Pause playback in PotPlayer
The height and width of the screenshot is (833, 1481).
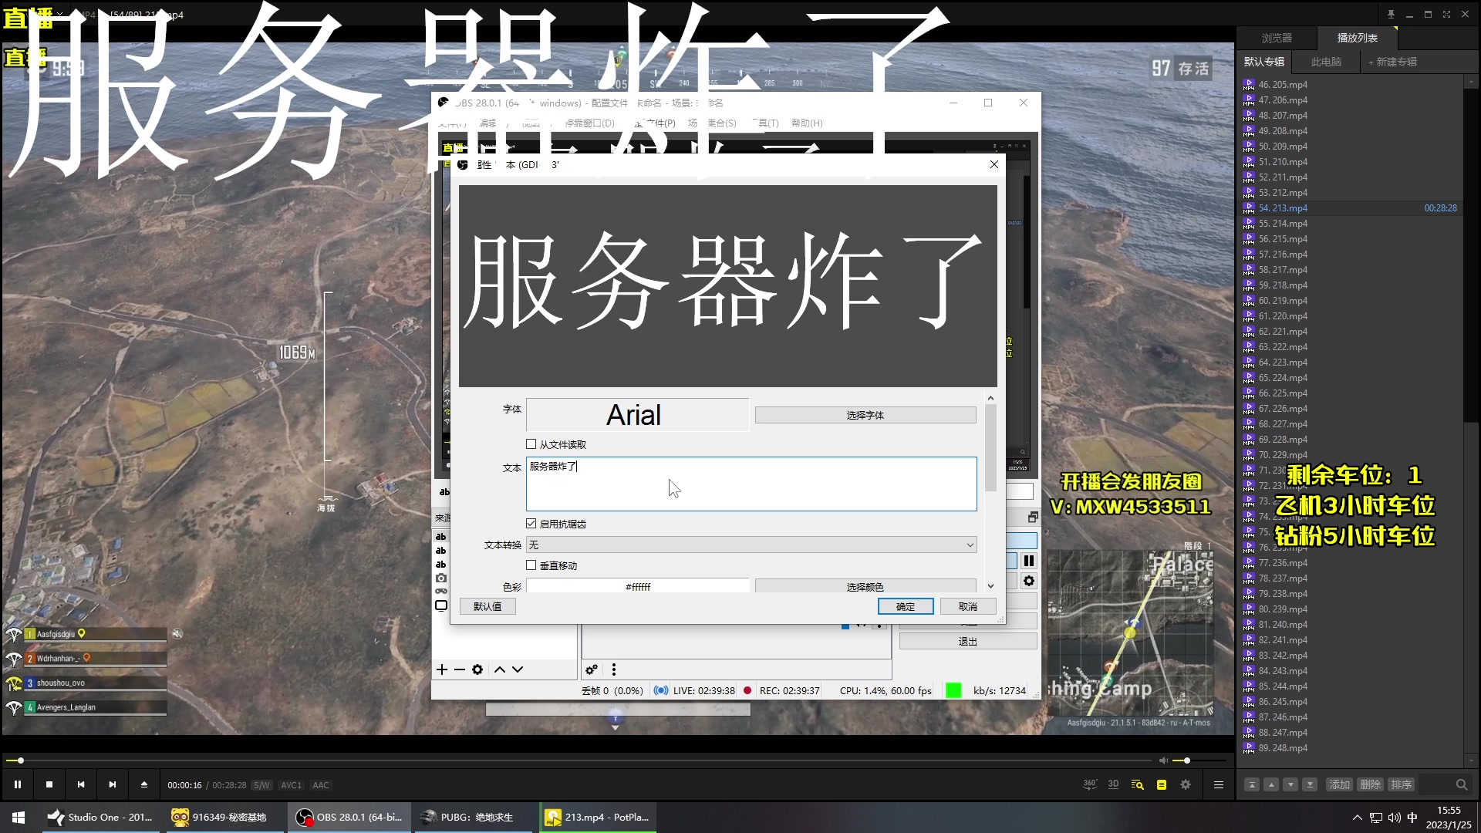coord(18,784)
